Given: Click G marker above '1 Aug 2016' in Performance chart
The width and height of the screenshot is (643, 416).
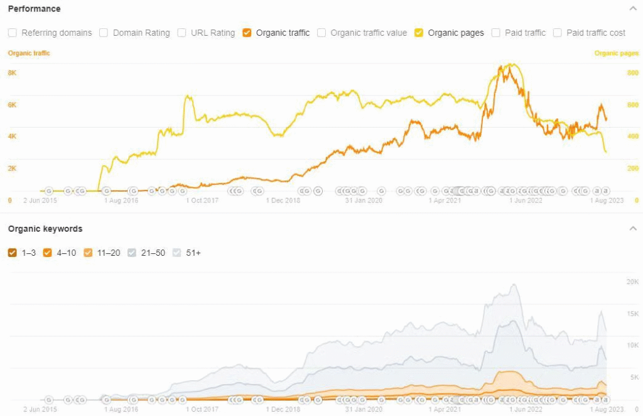Looking at the screenshot, I should pos(133,190).
